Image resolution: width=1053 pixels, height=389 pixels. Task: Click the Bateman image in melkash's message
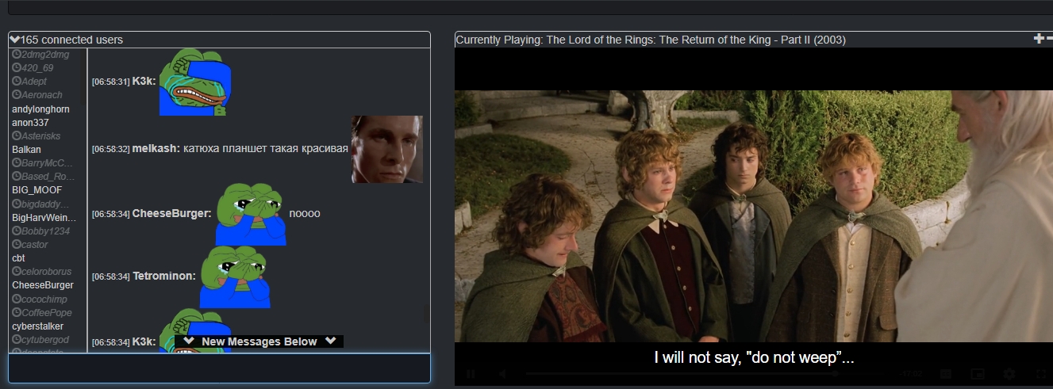[x=387, y=149]
